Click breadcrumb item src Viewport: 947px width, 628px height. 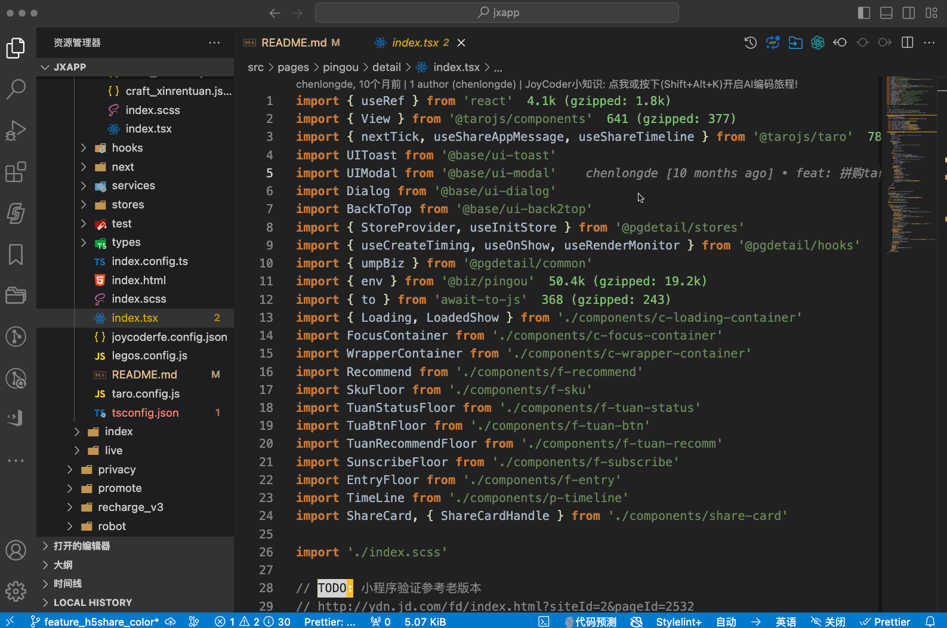click(255, 67)
